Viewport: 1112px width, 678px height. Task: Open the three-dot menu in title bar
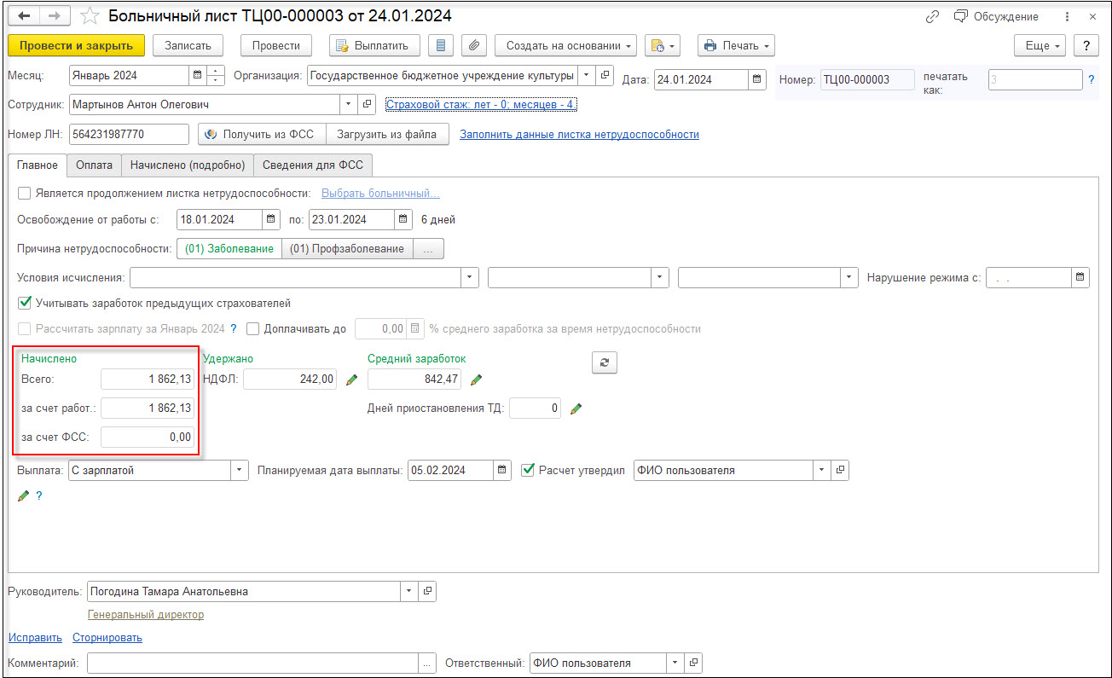(1067, 17)
